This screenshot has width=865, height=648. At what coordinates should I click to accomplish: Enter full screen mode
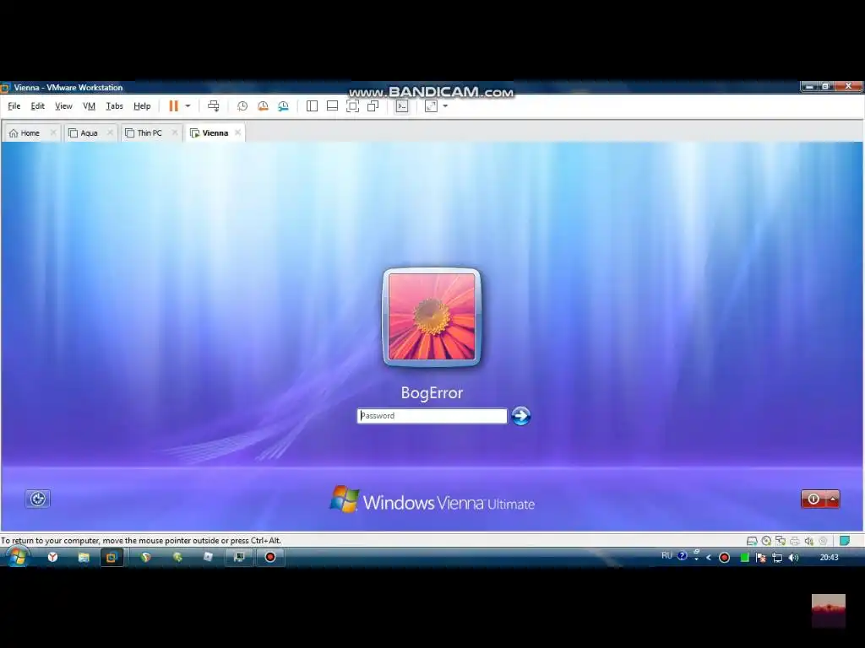[x=352, y=105]
